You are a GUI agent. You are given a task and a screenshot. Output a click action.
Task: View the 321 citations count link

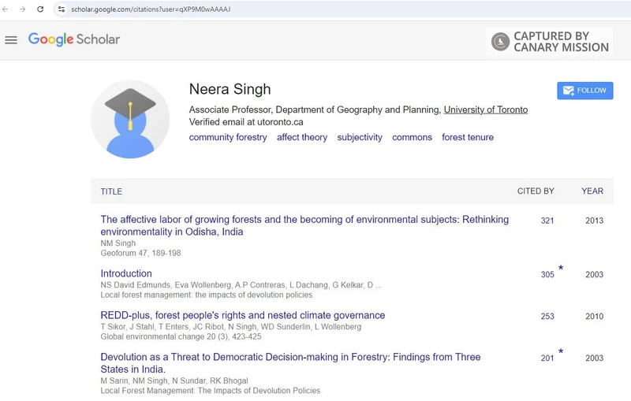point(547,221)
